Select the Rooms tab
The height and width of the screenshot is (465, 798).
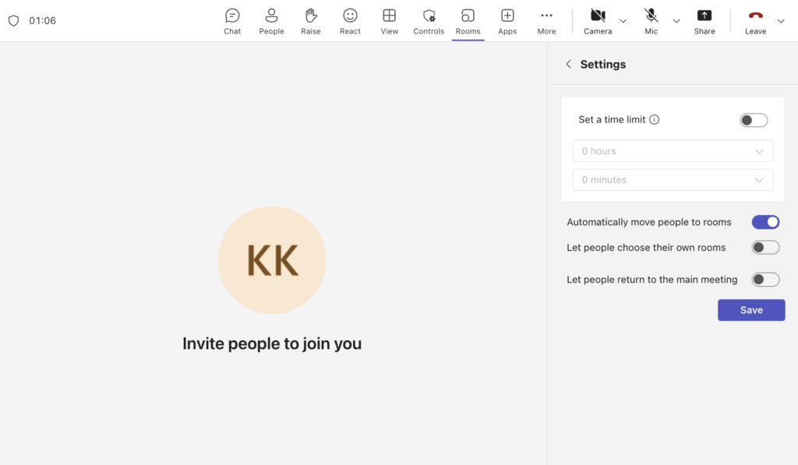tap(468, 21)
